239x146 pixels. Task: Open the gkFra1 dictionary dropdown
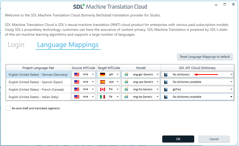tap(231, 89)
